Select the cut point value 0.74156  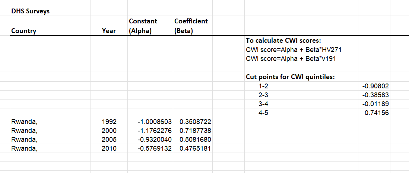[x=377, y=113]
